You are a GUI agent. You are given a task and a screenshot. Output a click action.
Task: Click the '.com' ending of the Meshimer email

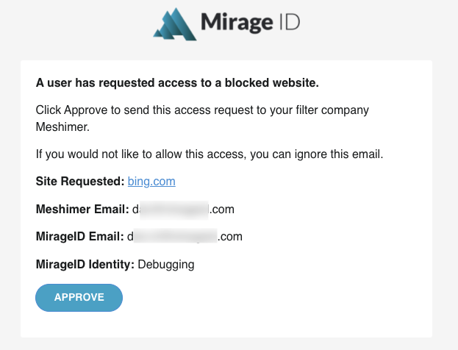click(x=222, y=210)
